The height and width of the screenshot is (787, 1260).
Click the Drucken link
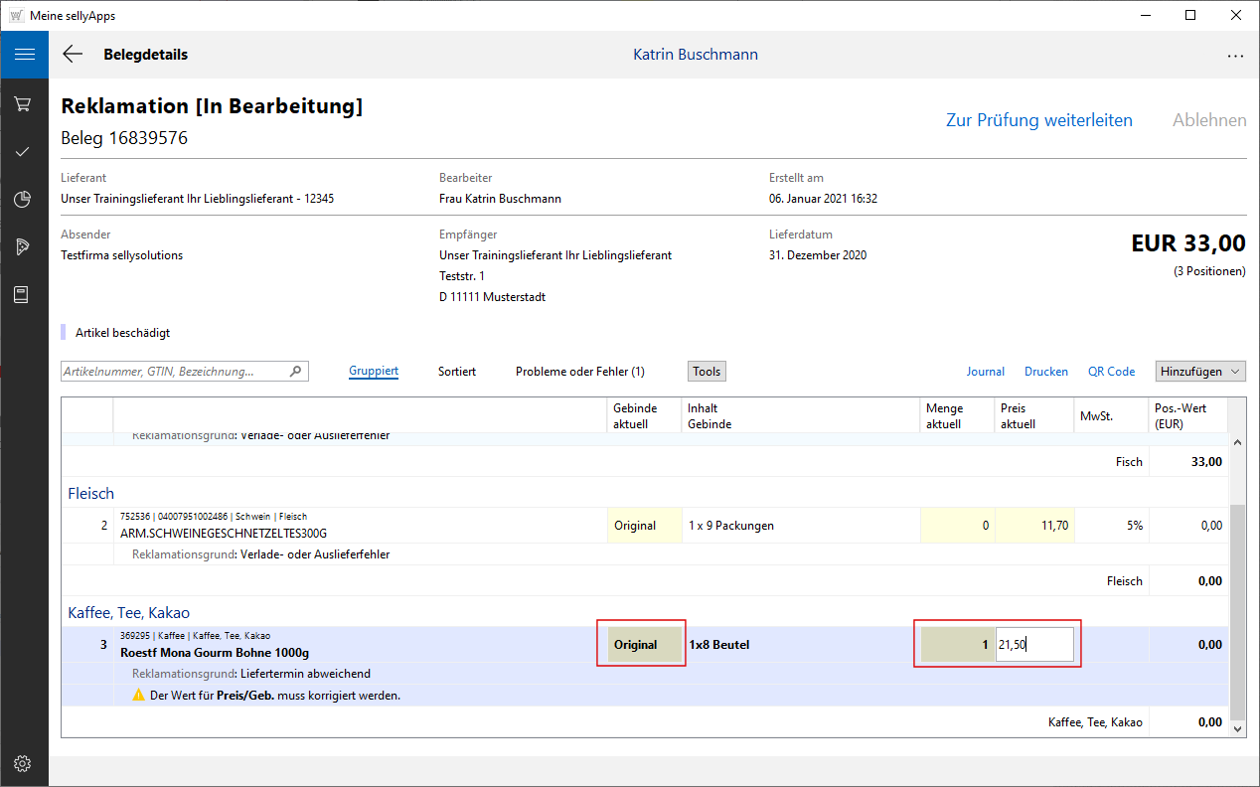pyautogui.click(x=1045, y=372)
